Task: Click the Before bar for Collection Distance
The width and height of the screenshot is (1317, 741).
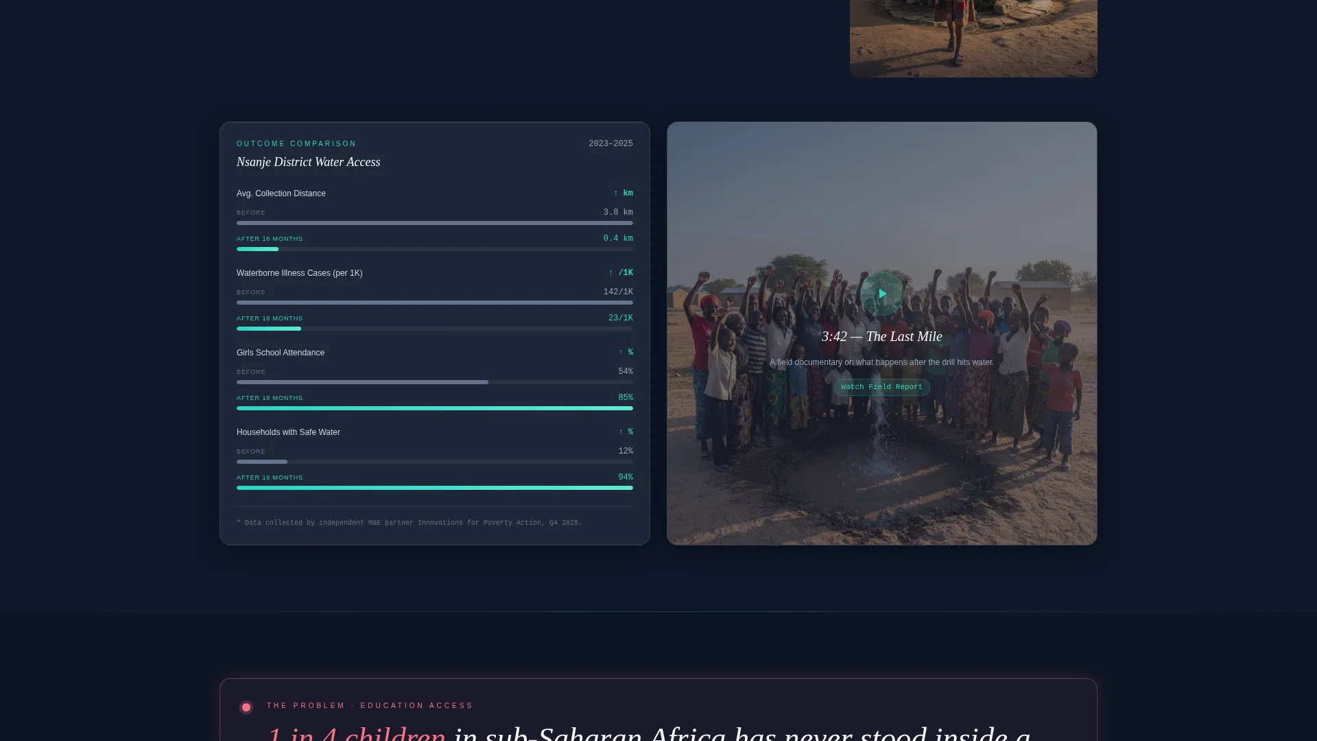Action: 435,223
